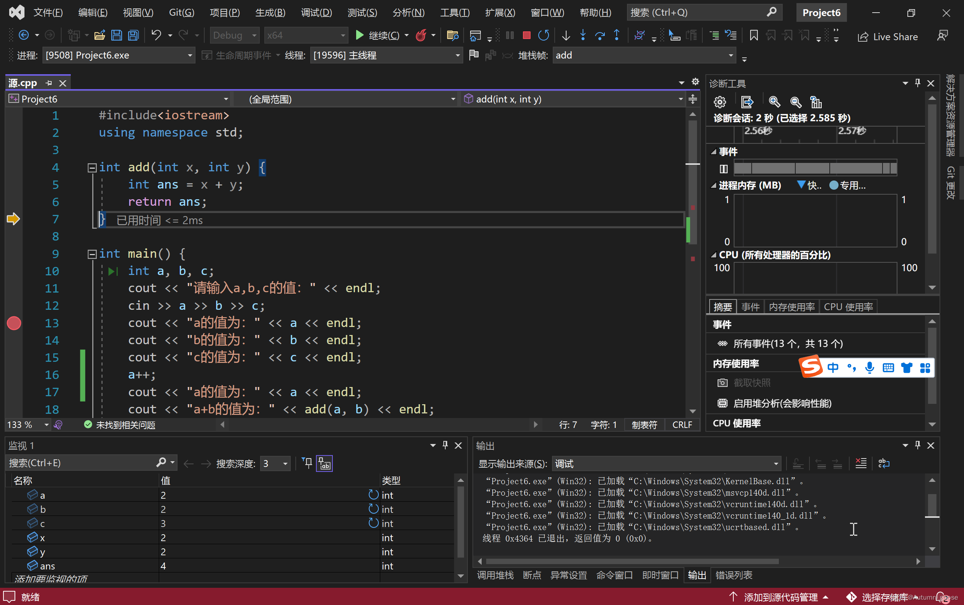Toggle the breakpoint on line 13
Screen dimensions: 964x605
click(14, 323)
